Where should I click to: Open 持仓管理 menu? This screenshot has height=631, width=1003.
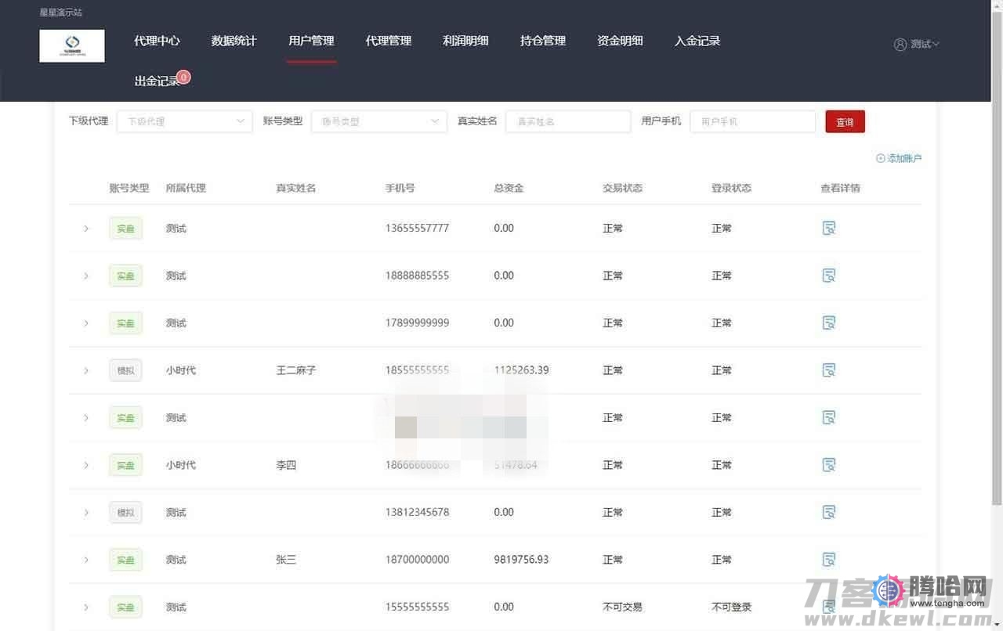coord(543,41)
